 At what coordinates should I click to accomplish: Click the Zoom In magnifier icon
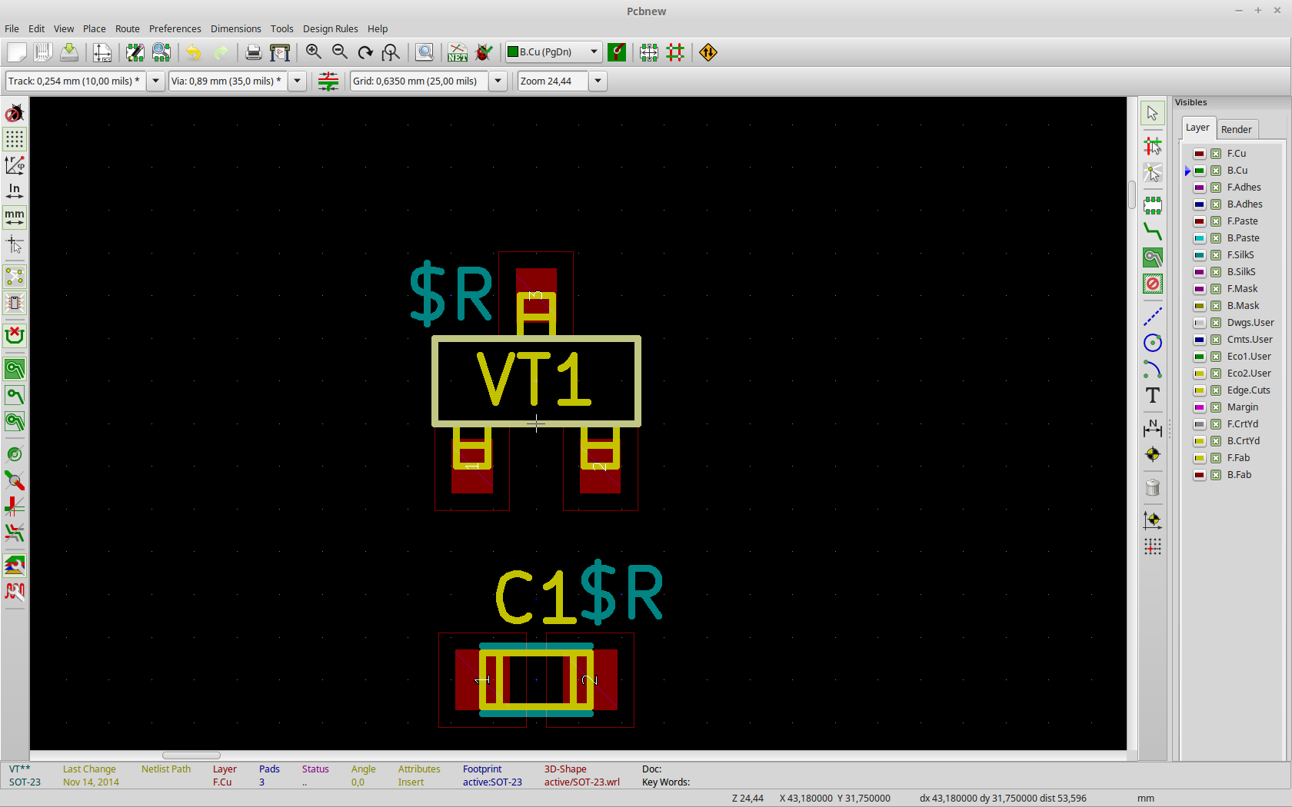point(313,52)
